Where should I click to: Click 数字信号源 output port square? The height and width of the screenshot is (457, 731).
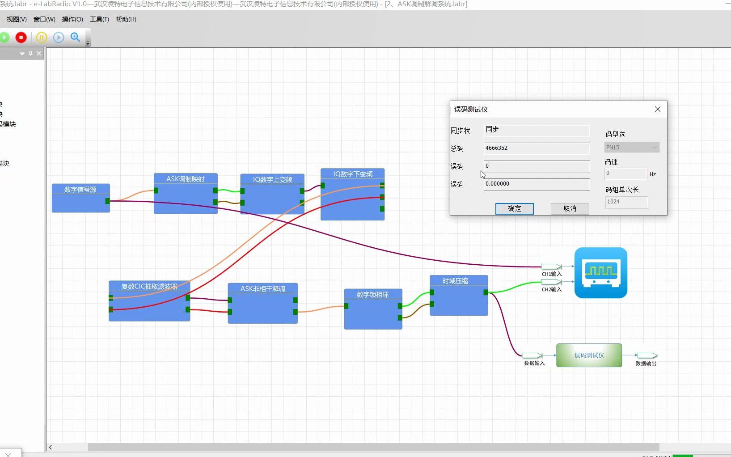coord(107,201)
